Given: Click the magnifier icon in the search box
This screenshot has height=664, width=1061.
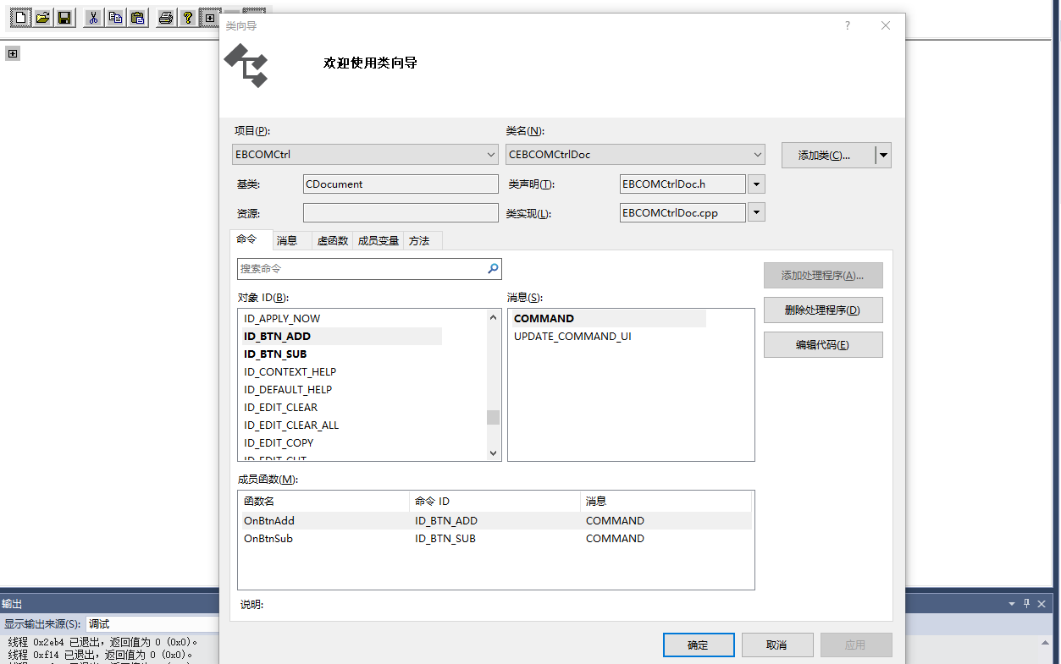Looking at the screenshot, I should tap(492, 268).
